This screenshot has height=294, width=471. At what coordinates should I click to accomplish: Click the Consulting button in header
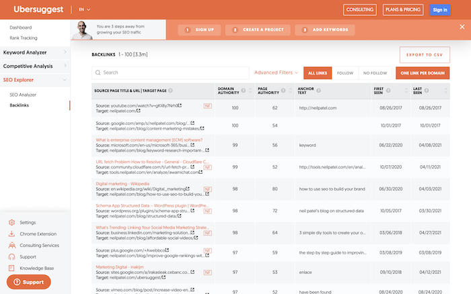pos(360,9)
